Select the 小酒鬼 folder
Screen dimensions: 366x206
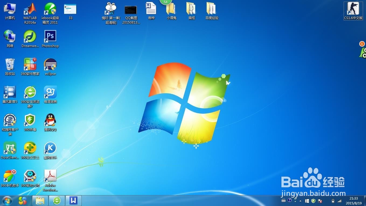click(x=171, y=11)
